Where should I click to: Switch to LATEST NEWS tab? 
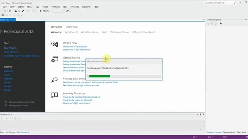72,27
